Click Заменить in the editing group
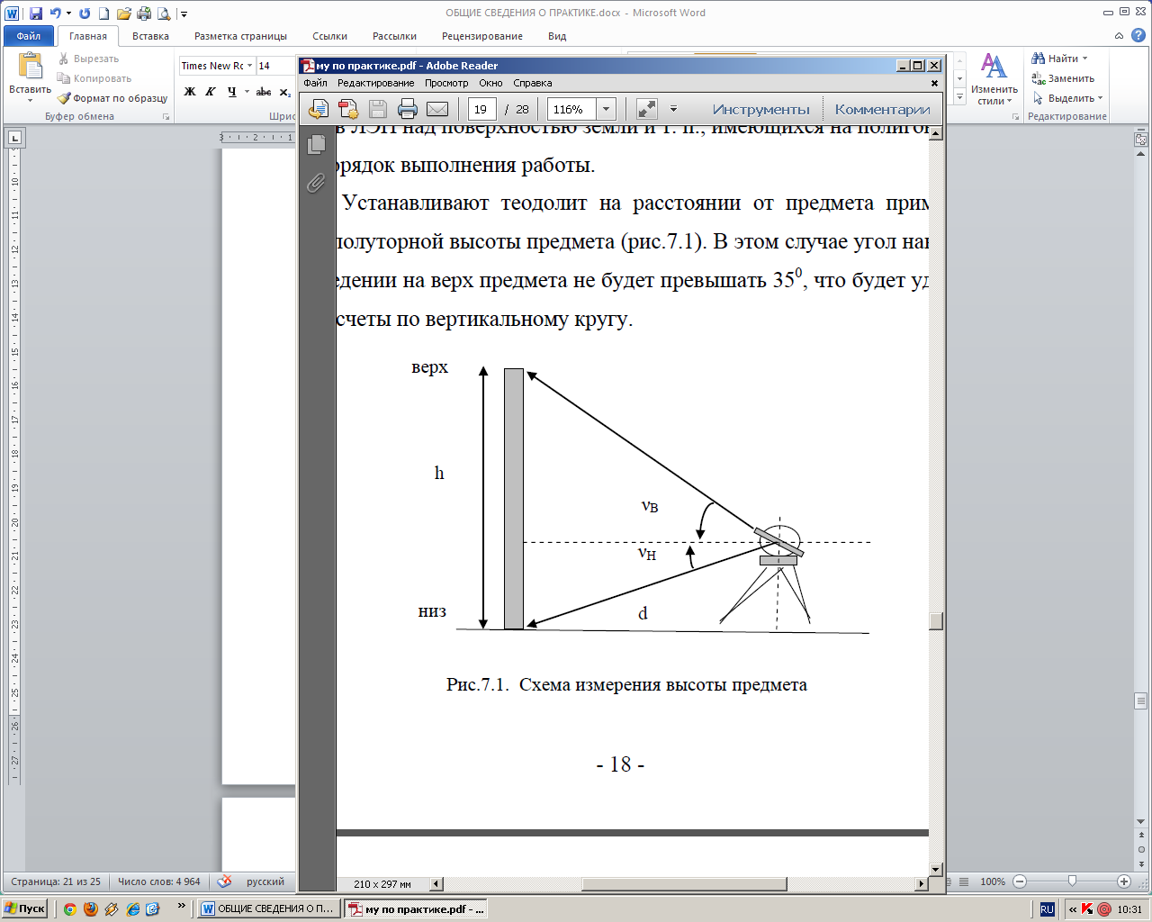Screen dimensions: 1152x922 [x=1063, y=78]
